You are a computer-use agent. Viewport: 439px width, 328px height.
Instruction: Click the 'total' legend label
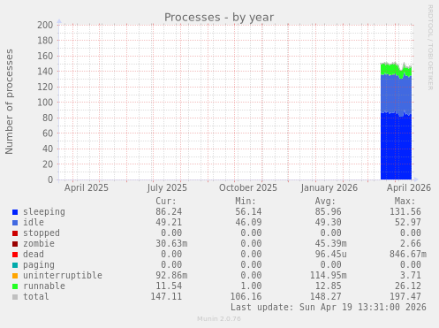tap(36, 296)
